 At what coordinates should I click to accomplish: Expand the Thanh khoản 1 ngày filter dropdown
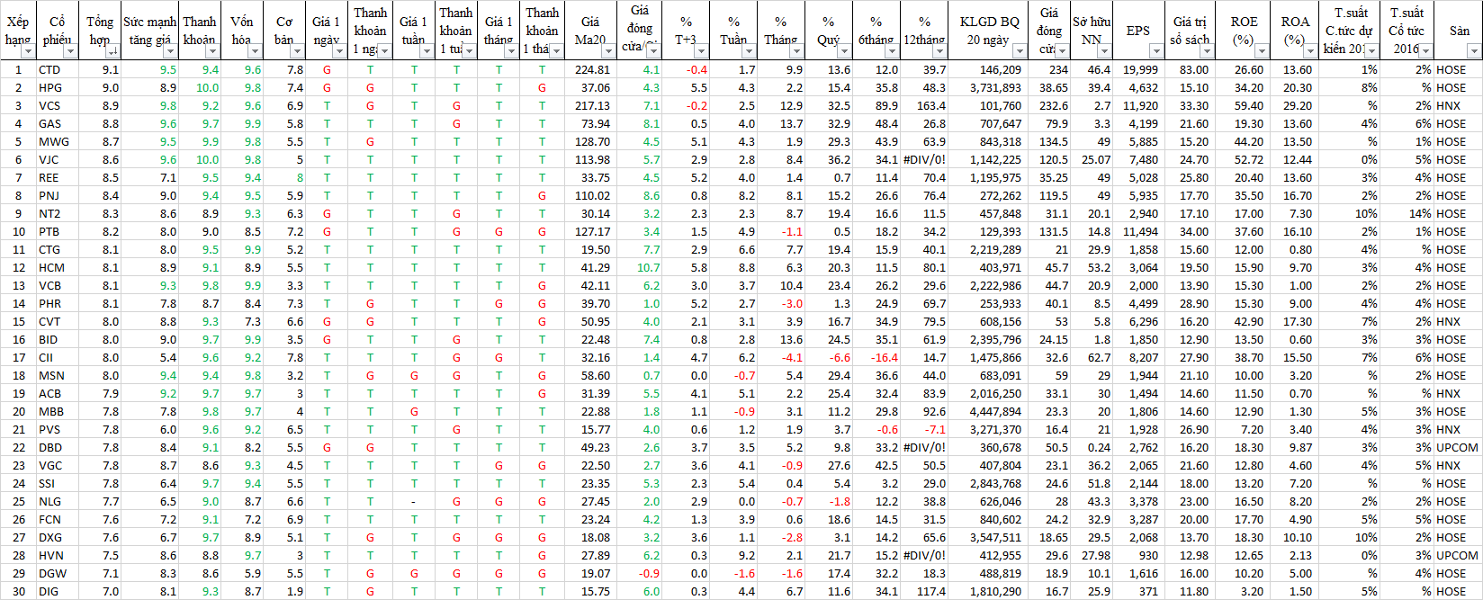pos(384,51)
